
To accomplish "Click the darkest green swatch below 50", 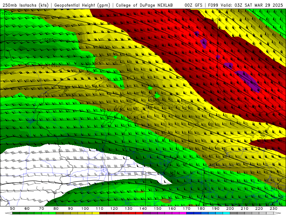I will tap(16, 213).
